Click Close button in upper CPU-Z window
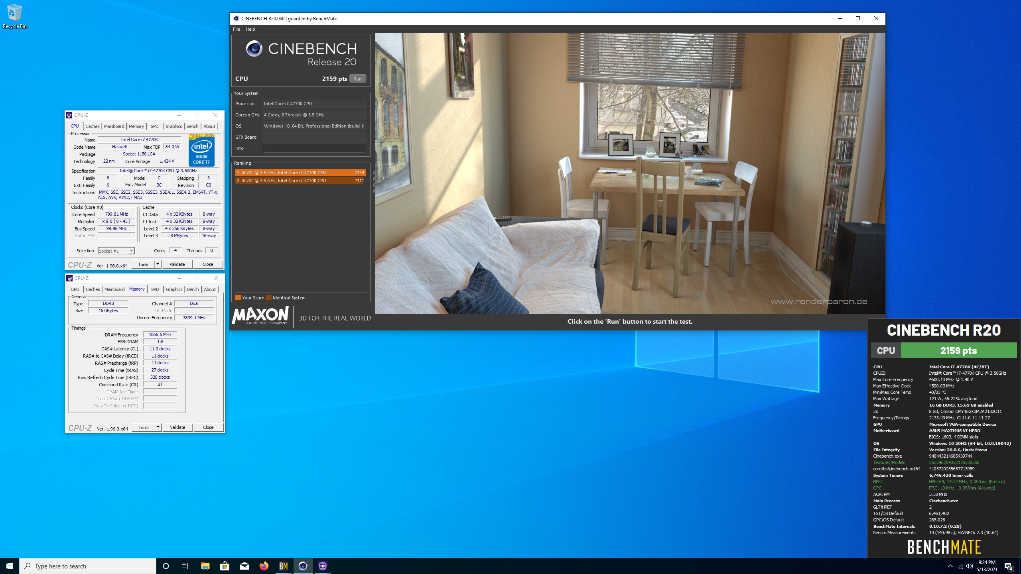This screenshot has width=1021, height=574. [208, 264]
